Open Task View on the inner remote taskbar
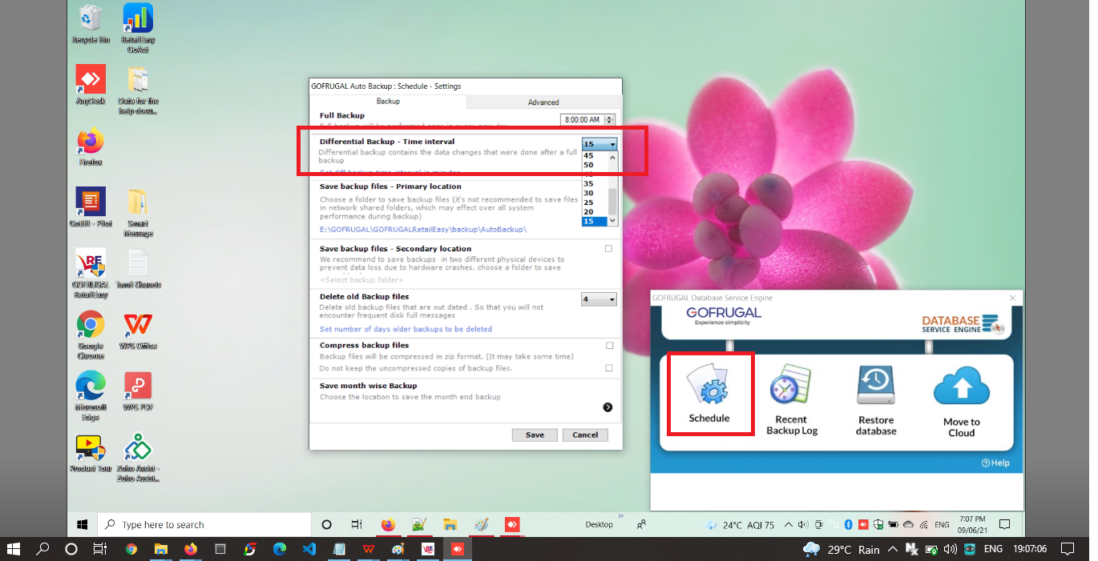Image resolution: width=1098 pixels, height=561 pixels. tap(357, 525)
